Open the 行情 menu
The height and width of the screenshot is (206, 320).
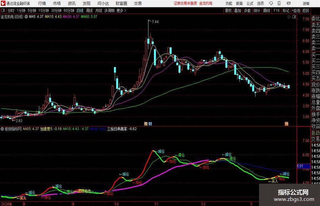coord(42,3)
